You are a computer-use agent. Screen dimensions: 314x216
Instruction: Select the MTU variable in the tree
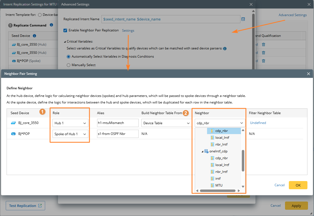coord(219,185)
